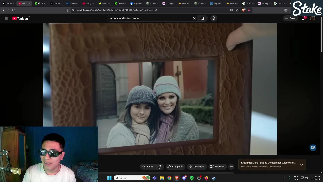Viewport: 323px width, 182px height.
Task: Open Discord from the taskbar
Action: (184, 178)
